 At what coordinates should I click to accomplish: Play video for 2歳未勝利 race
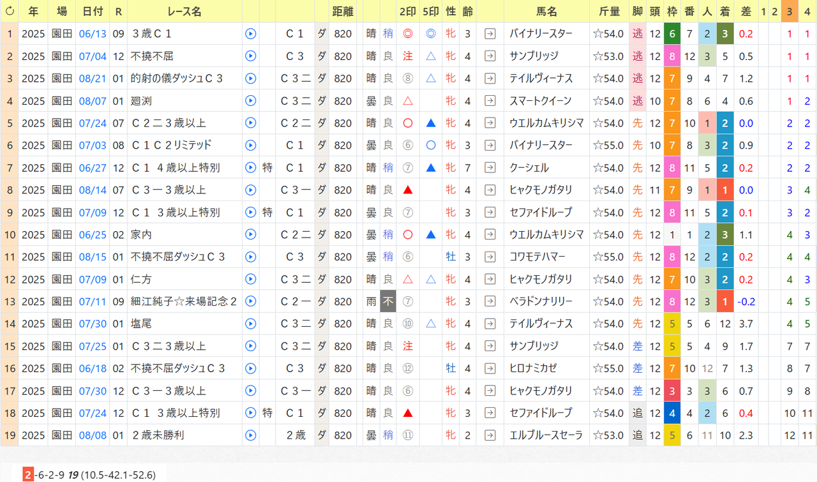tap(251, 435)
